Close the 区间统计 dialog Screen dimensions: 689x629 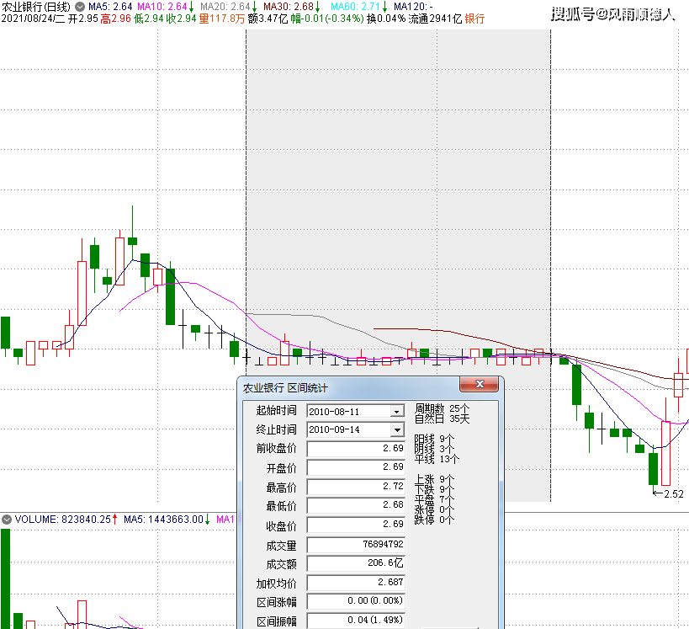pos(479,384)
